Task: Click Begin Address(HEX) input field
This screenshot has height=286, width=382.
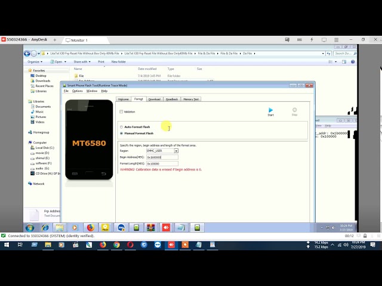Action: tap(162, 157)
